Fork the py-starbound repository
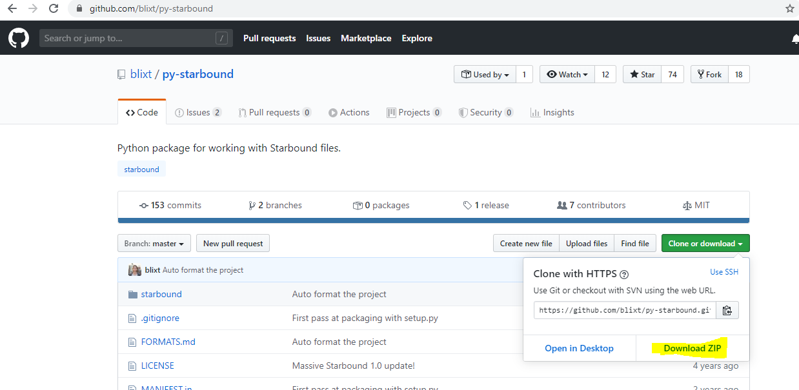The image size is (799, 390). point(709,75)
